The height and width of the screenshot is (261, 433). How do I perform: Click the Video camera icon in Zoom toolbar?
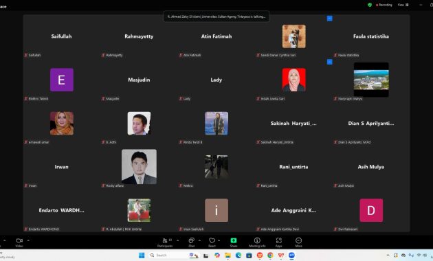click(x=19, y=240)
